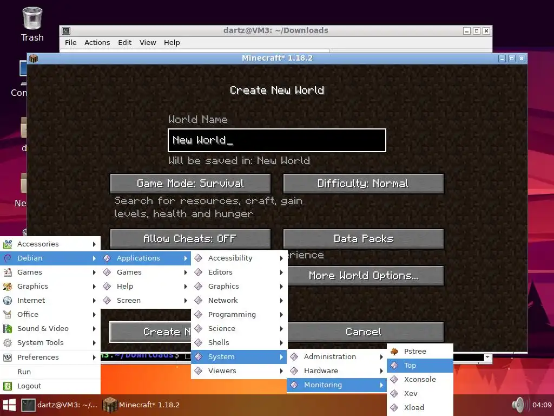Screen dimensions: 554x416
Task: Click the diamond icon beside Xload
Action: [x=394, y=407]
